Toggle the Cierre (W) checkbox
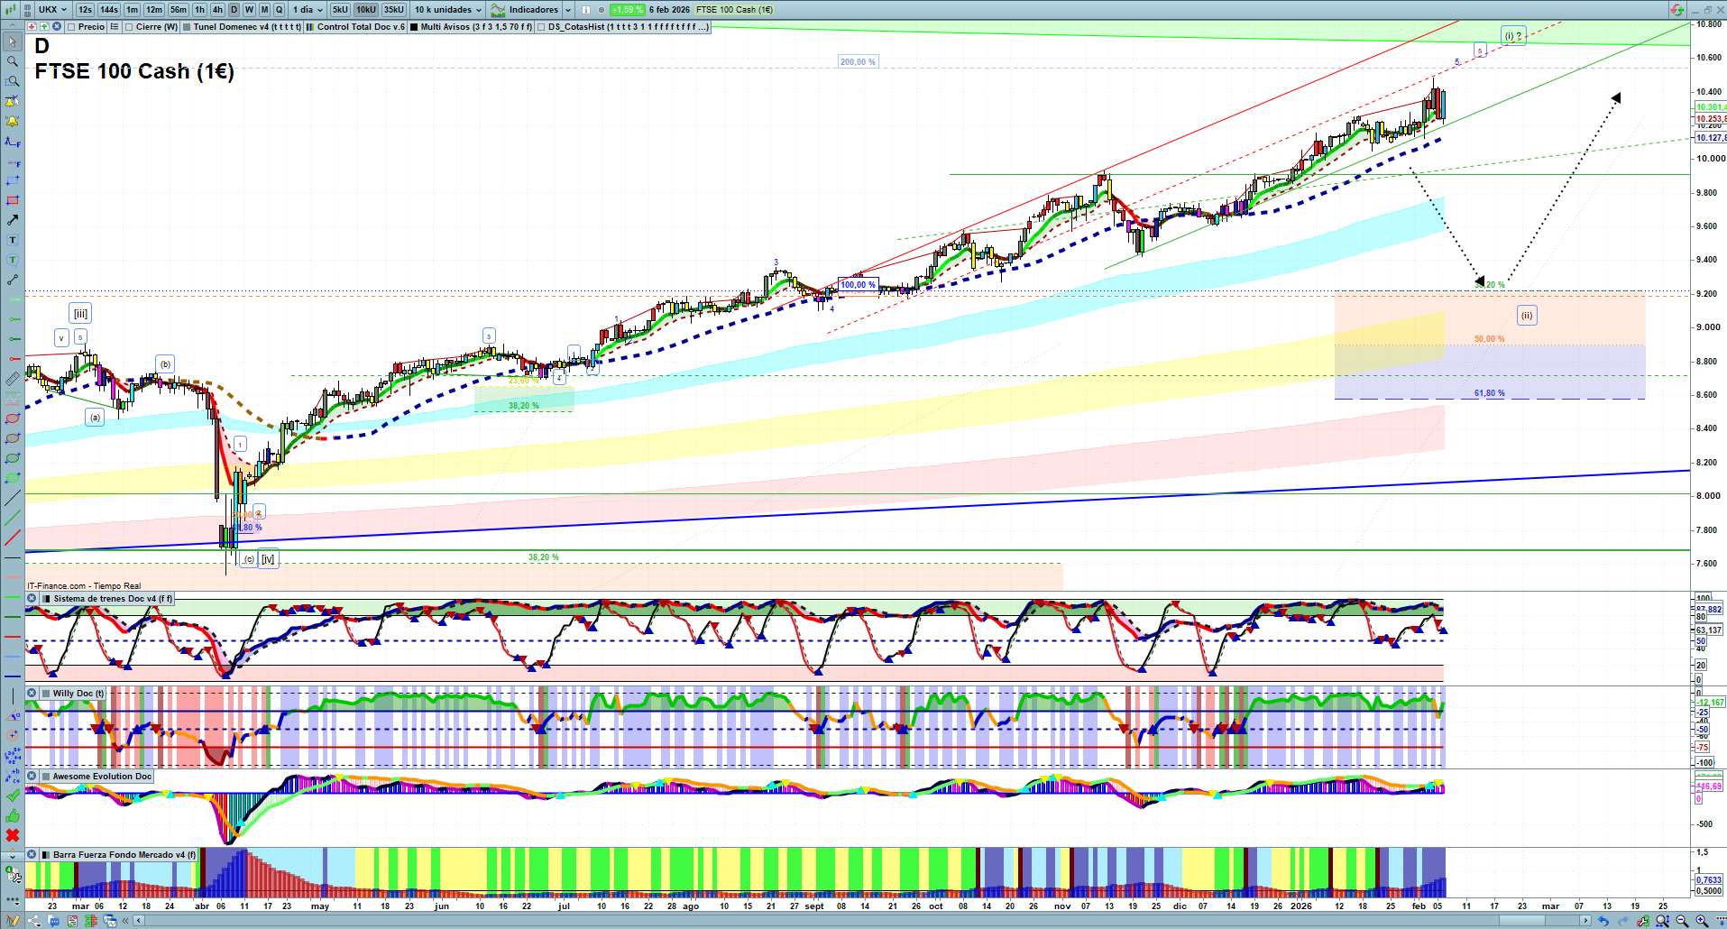Image resolution: width=1727 pixels, height=929 pixels. [x=129, y=27]
